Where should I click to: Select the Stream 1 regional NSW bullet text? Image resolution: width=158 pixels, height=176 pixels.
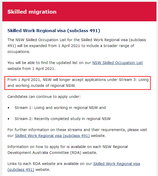pos(60,108)
